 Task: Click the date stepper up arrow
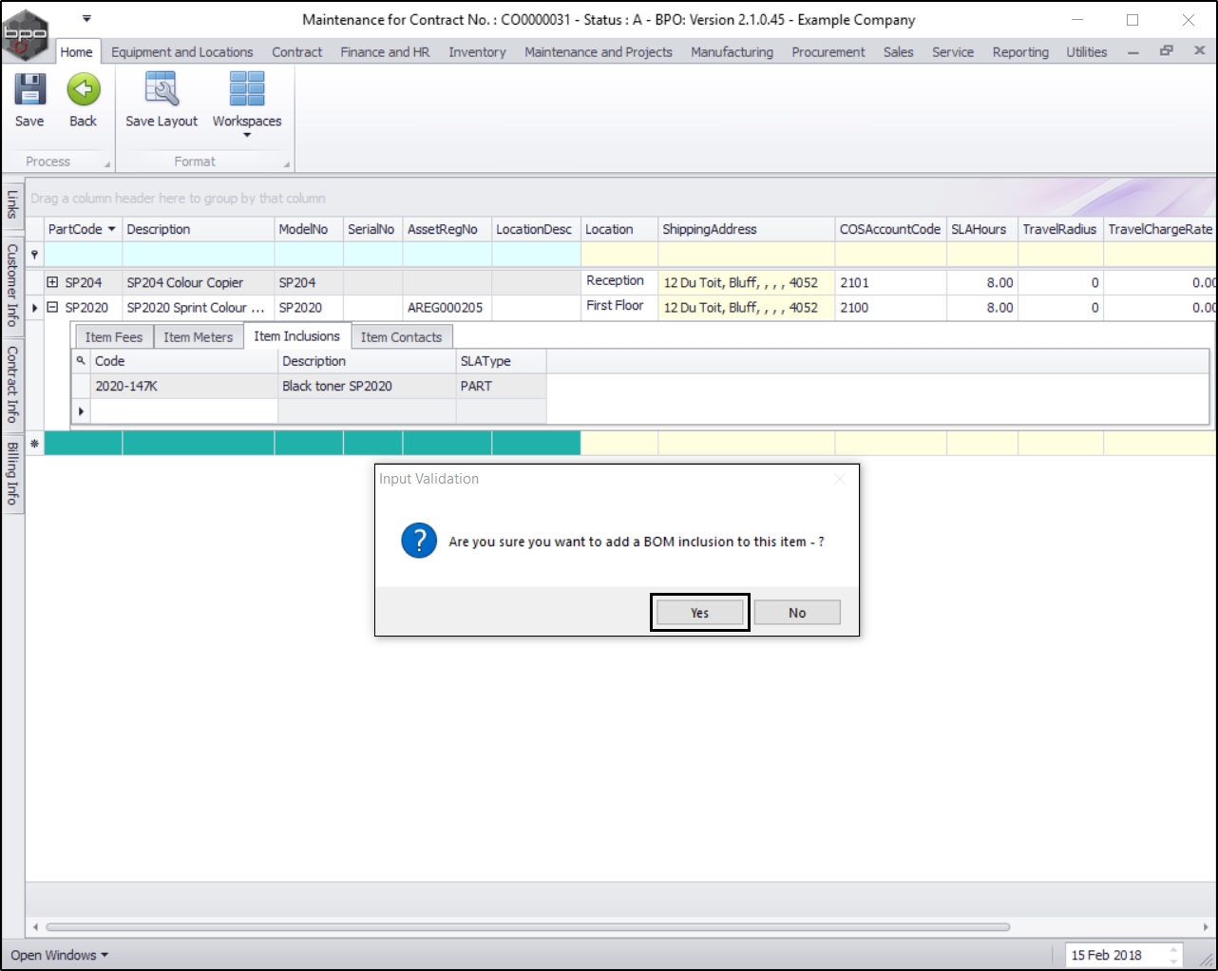[1174, 949]
